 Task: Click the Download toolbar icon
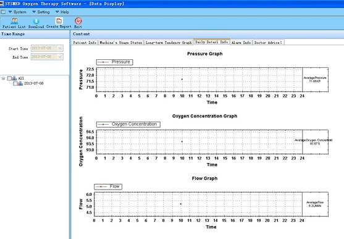pyautogui.click(x=36, y=21)
